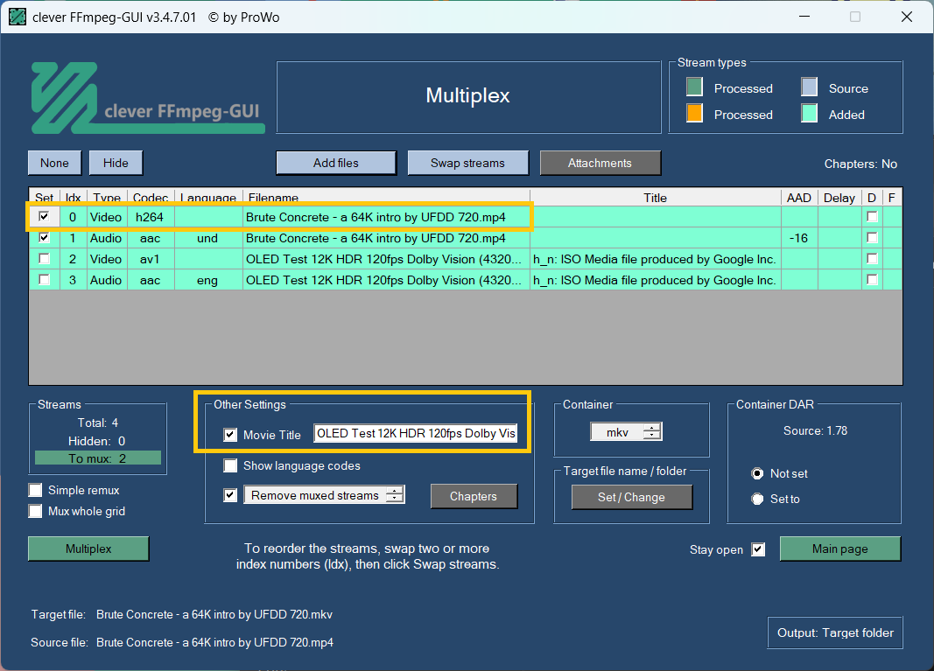The height and width of the screenshot is (671, 934).
Task: Enable Show language codes checkbox
Action: tap(230, 465)
